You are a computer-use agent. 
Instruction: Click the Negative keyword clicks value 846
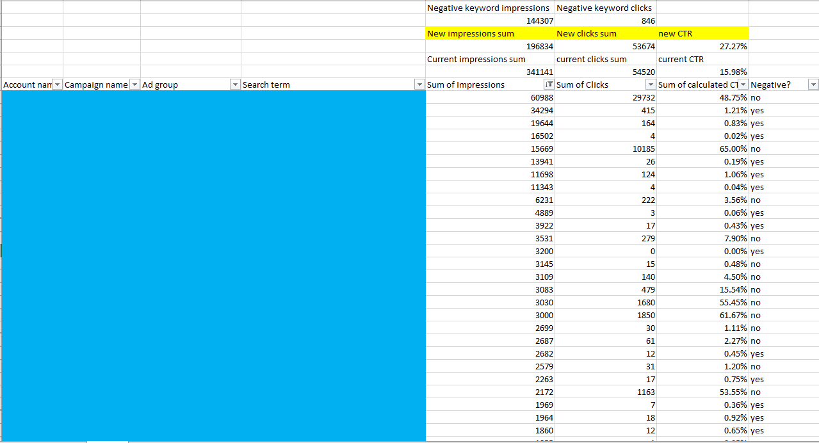(x=605, y=20)
